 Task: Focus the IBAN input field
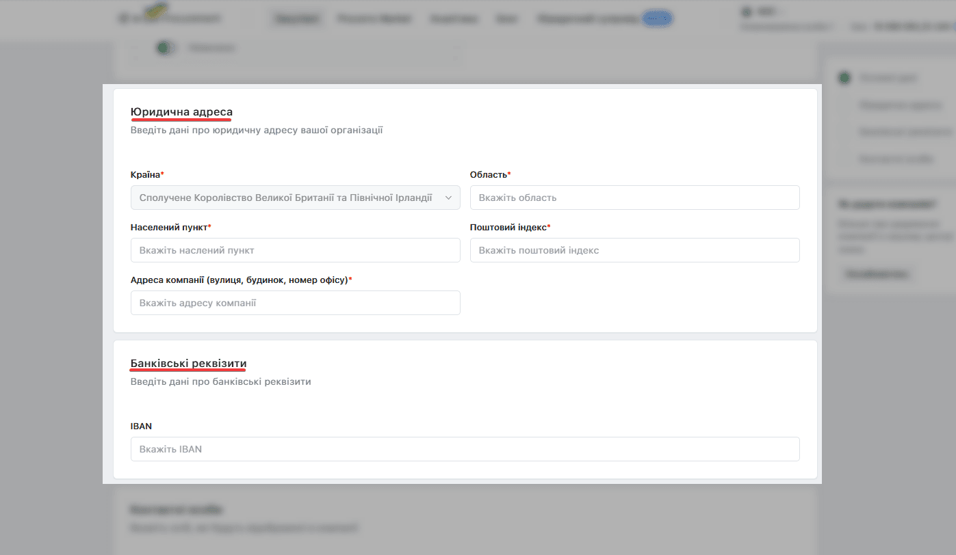pyautogui.click(x=465, y=449)
